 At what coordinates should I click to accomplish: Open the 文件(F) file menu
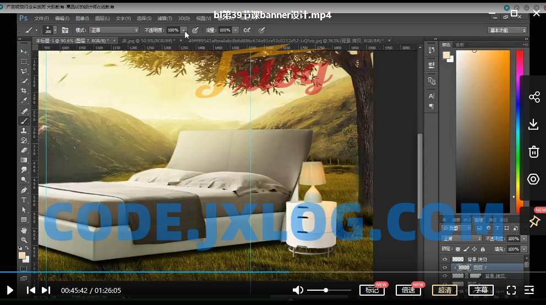[42, 18]
